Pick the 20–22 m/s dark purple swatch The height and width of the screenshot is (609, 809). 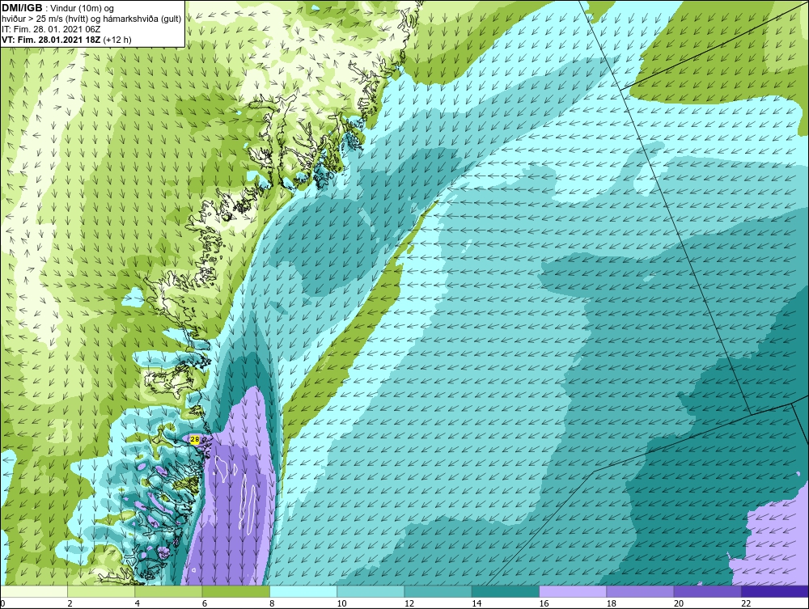click(x=707, y=591)
